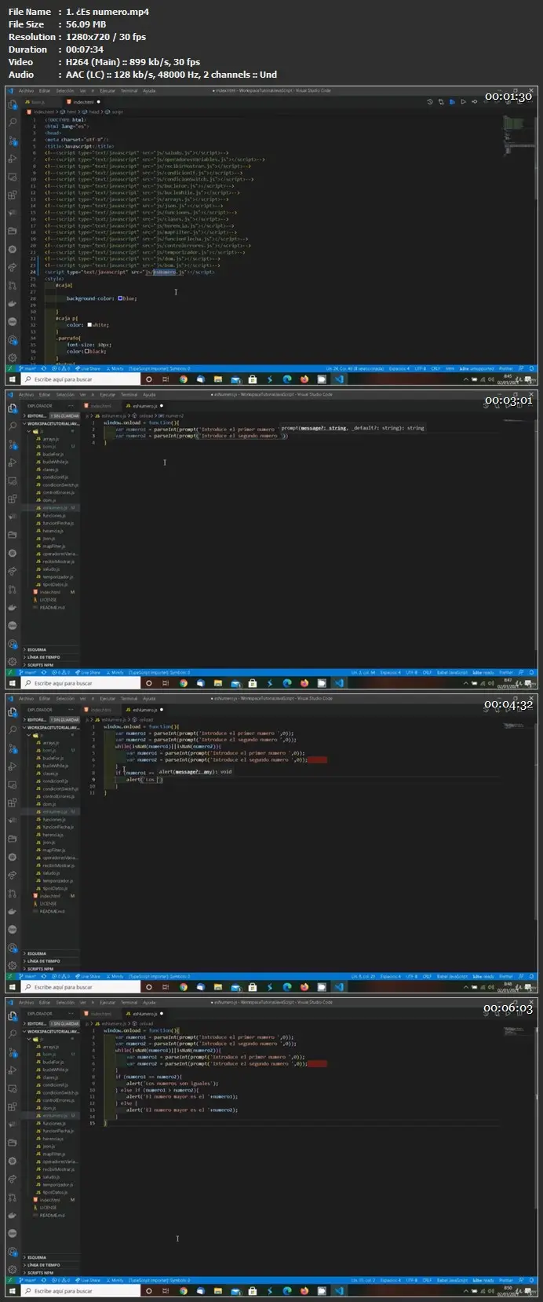
Task: Open Docker whale icon in 00:03:01 frame
Action: [12, 607]
